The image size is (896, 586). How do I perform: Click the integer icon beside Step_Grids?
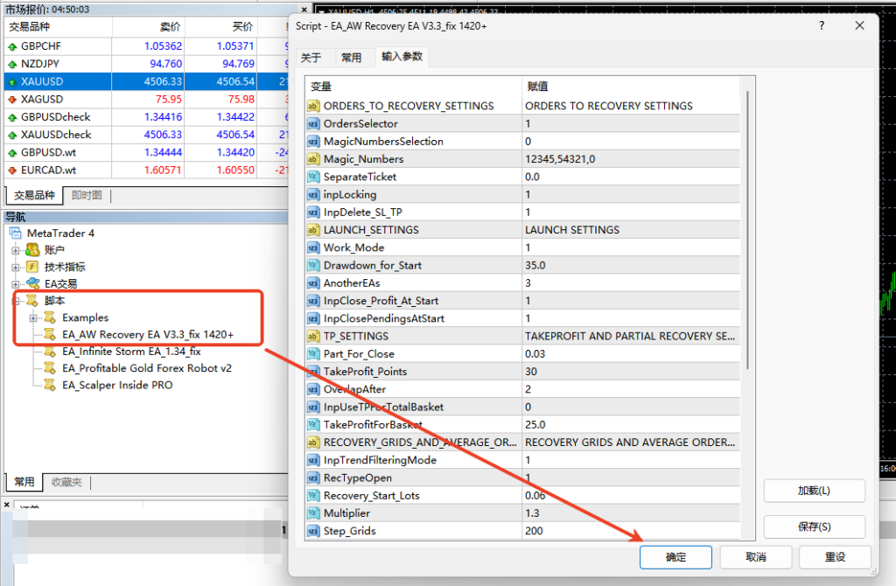pyautogui.click(x=313, y=531)
